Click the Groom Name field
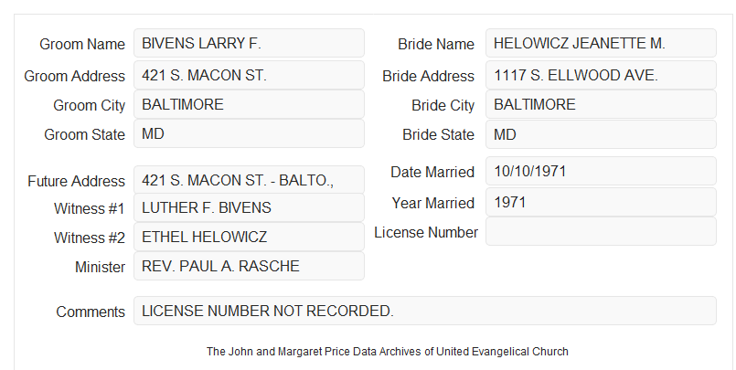The image size is (736, 370). (x=250, y=43)
